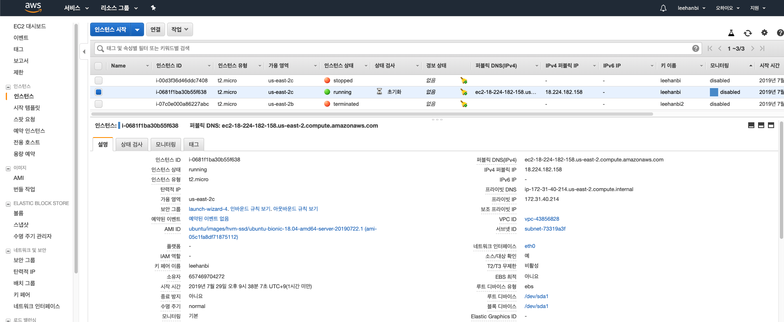Viewport: 784px width, 322px height.
Task: Open the notifications bell
Action: click(x=663, y=8)
